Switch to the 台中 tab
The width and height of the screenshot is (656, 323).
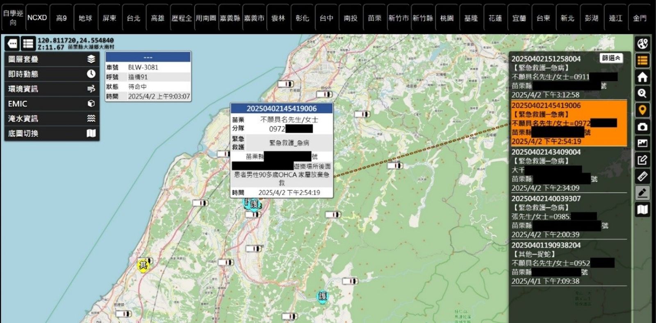coord(326,18)
